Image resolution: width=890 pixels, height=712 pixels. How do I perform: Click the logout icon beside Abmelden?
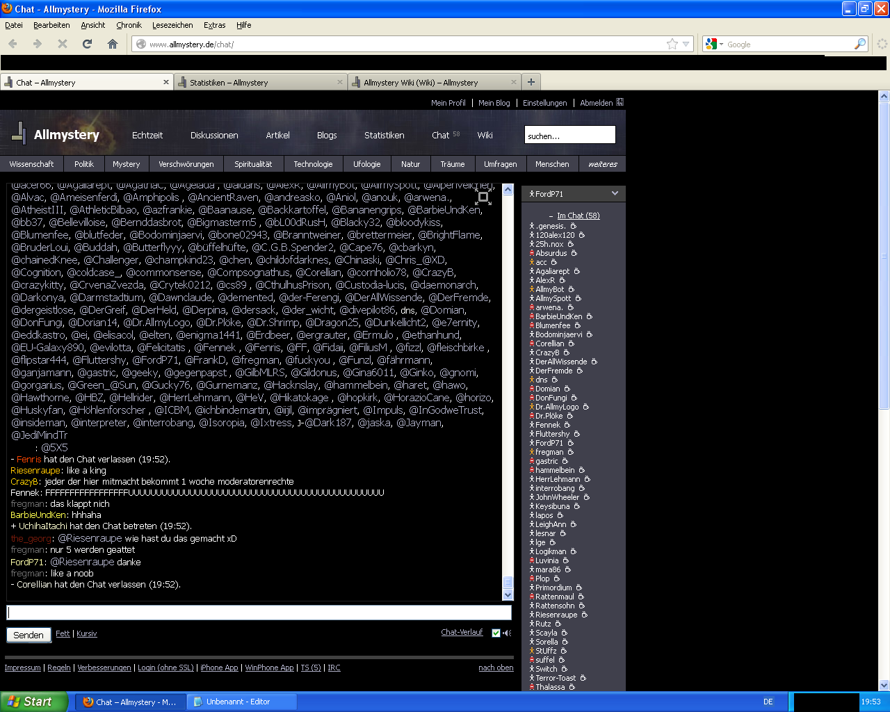pyautogui.click(x=620, y=102)
